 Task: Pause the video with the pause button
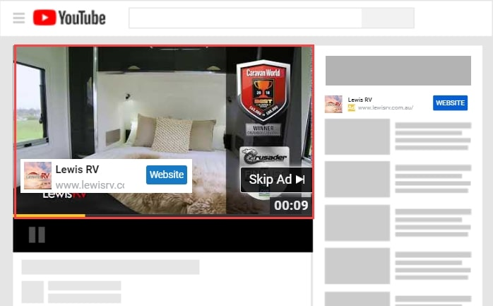(x=37, y=235)
